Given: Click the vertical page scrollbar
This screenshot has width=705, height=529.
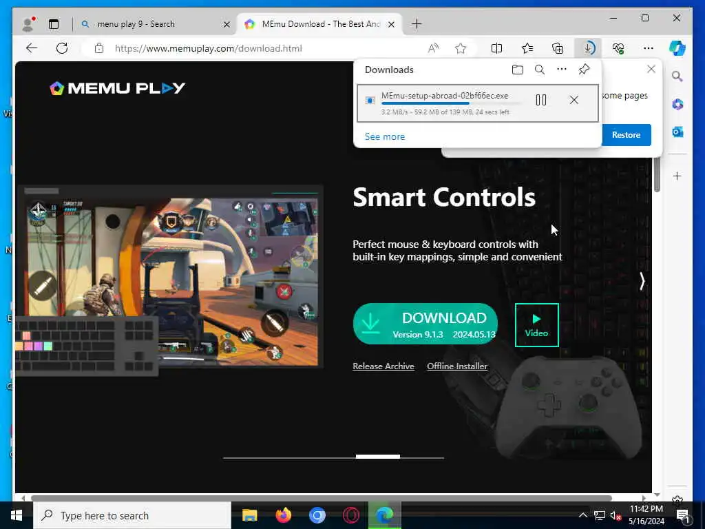Looking at the screenshot, I should pos(657,176).
